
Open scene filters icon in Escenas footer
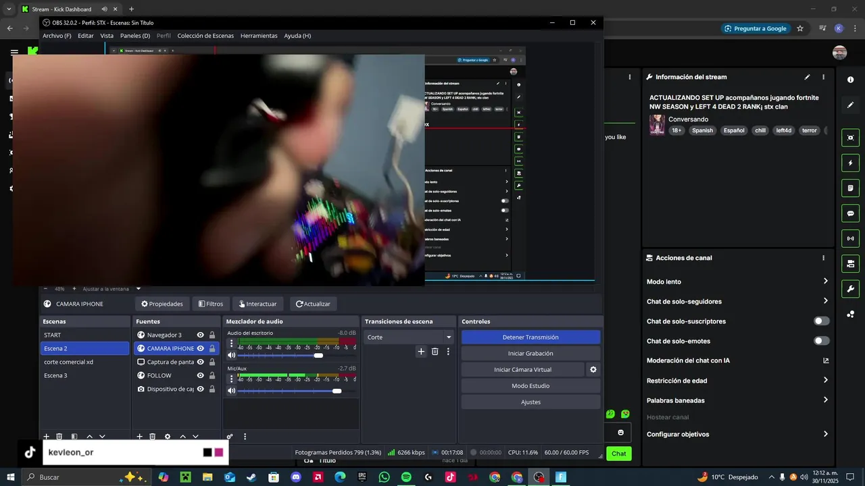click(74, 437)
